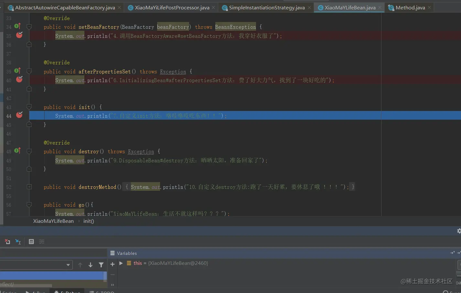Click the Variables panel title
This screenshot has height=293, width=461.
127,253
